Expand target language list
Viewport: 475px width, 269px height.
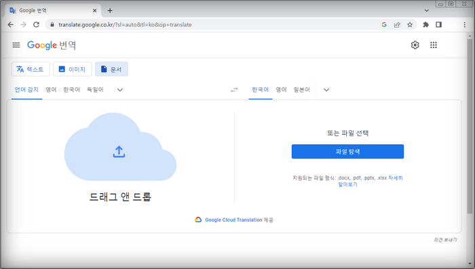[326, 90]
